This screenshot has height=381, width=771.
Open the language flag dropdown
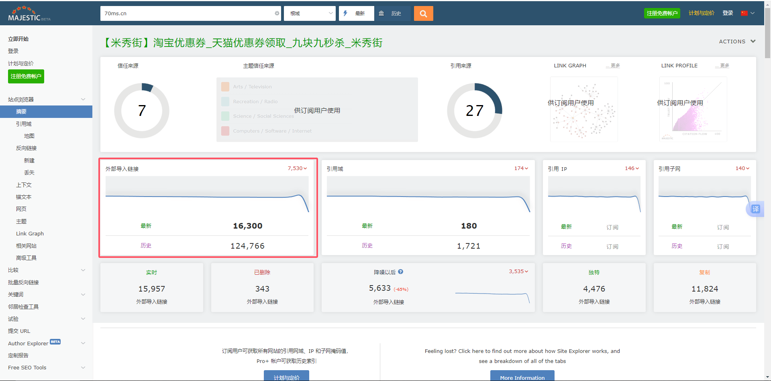[748, 13]
